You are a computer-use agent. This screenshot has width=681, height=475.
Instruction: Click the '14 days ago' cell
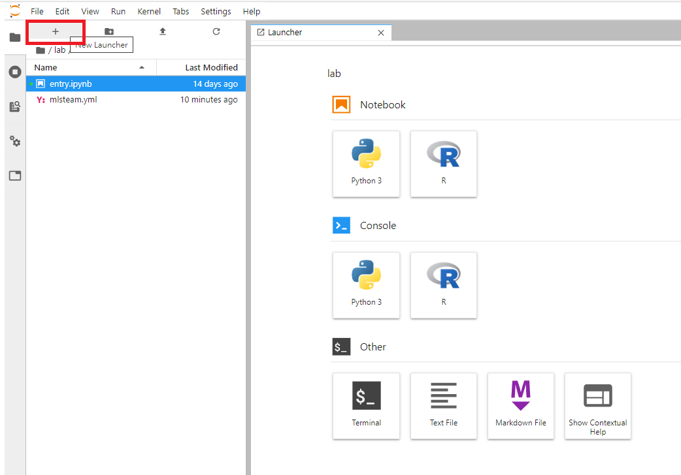pyautogui.click(x=216, y=84)
